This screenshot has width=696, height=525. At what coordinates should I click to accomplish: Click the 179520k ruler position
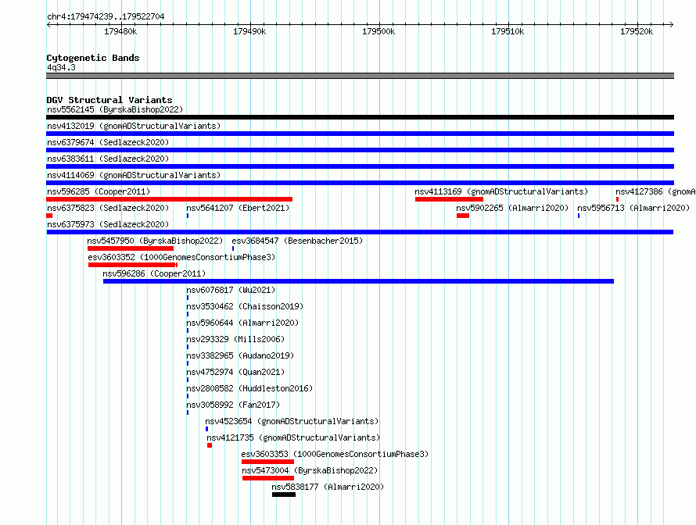tap(637, 31)
